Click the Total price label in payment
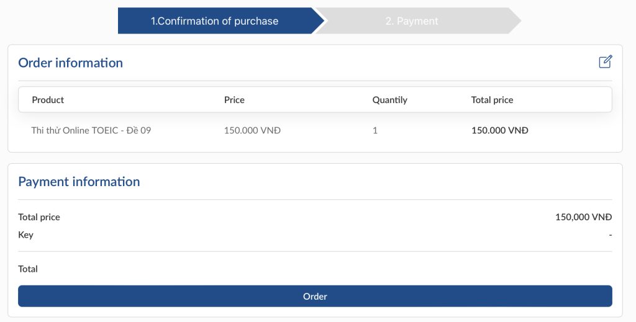 pos(39,217)
